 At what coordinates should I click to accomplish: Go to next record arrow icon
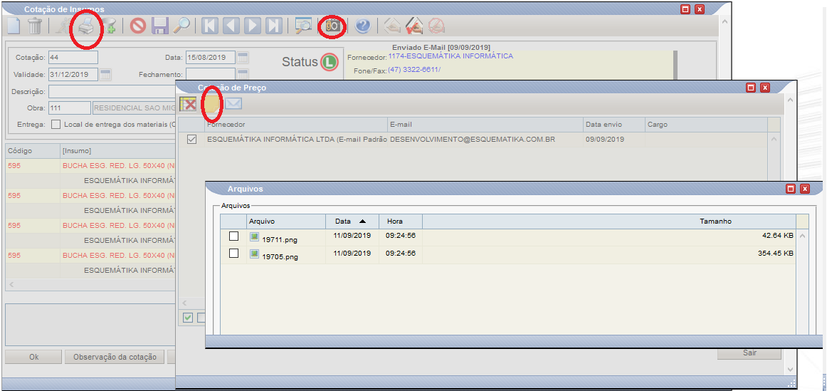[252, 26]
